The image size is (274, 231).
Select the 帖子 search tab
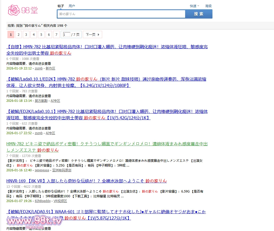pyautogui.click(x=61, y=6)
